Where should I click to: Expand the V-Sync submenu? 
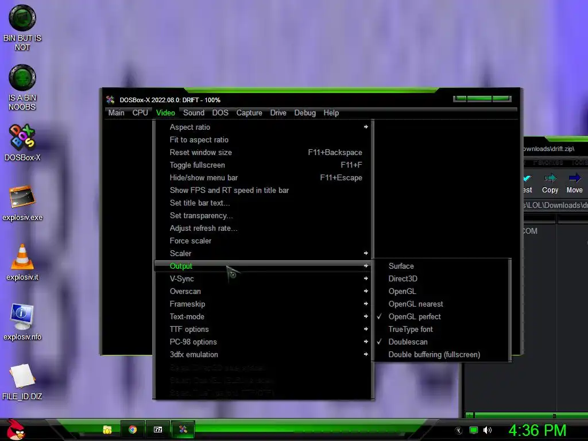263,278
